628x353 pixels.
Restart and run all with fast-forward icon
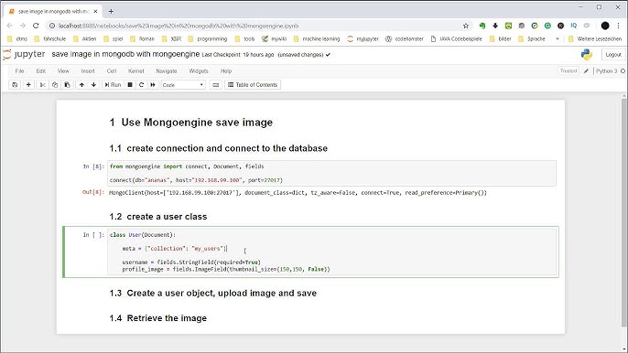tap(153, 85)
